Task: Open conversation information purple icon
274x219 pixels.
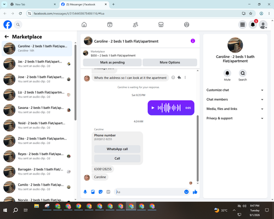Action: point(193,41)
